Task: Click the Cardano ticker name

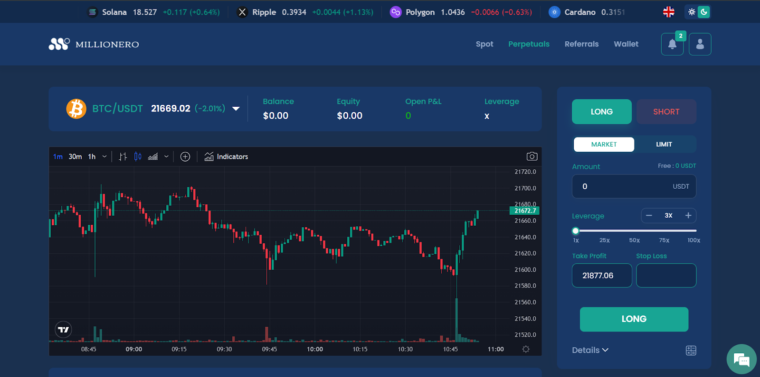Action: point(580,12)
